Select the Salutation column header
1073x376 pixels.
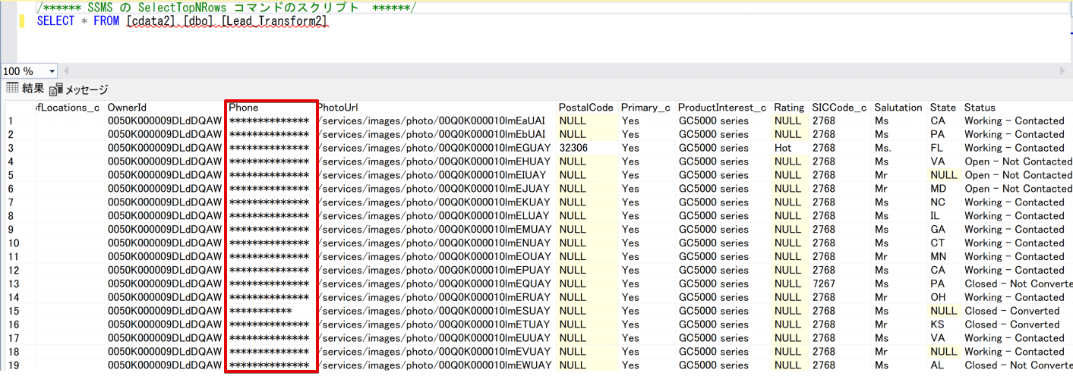(899, 108)
